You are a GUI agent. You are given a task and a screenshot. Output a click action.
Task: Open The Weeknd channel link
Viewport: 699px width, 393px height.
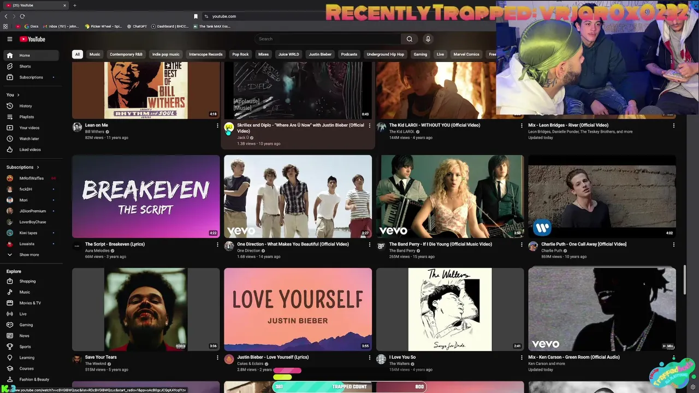point(96,364)
